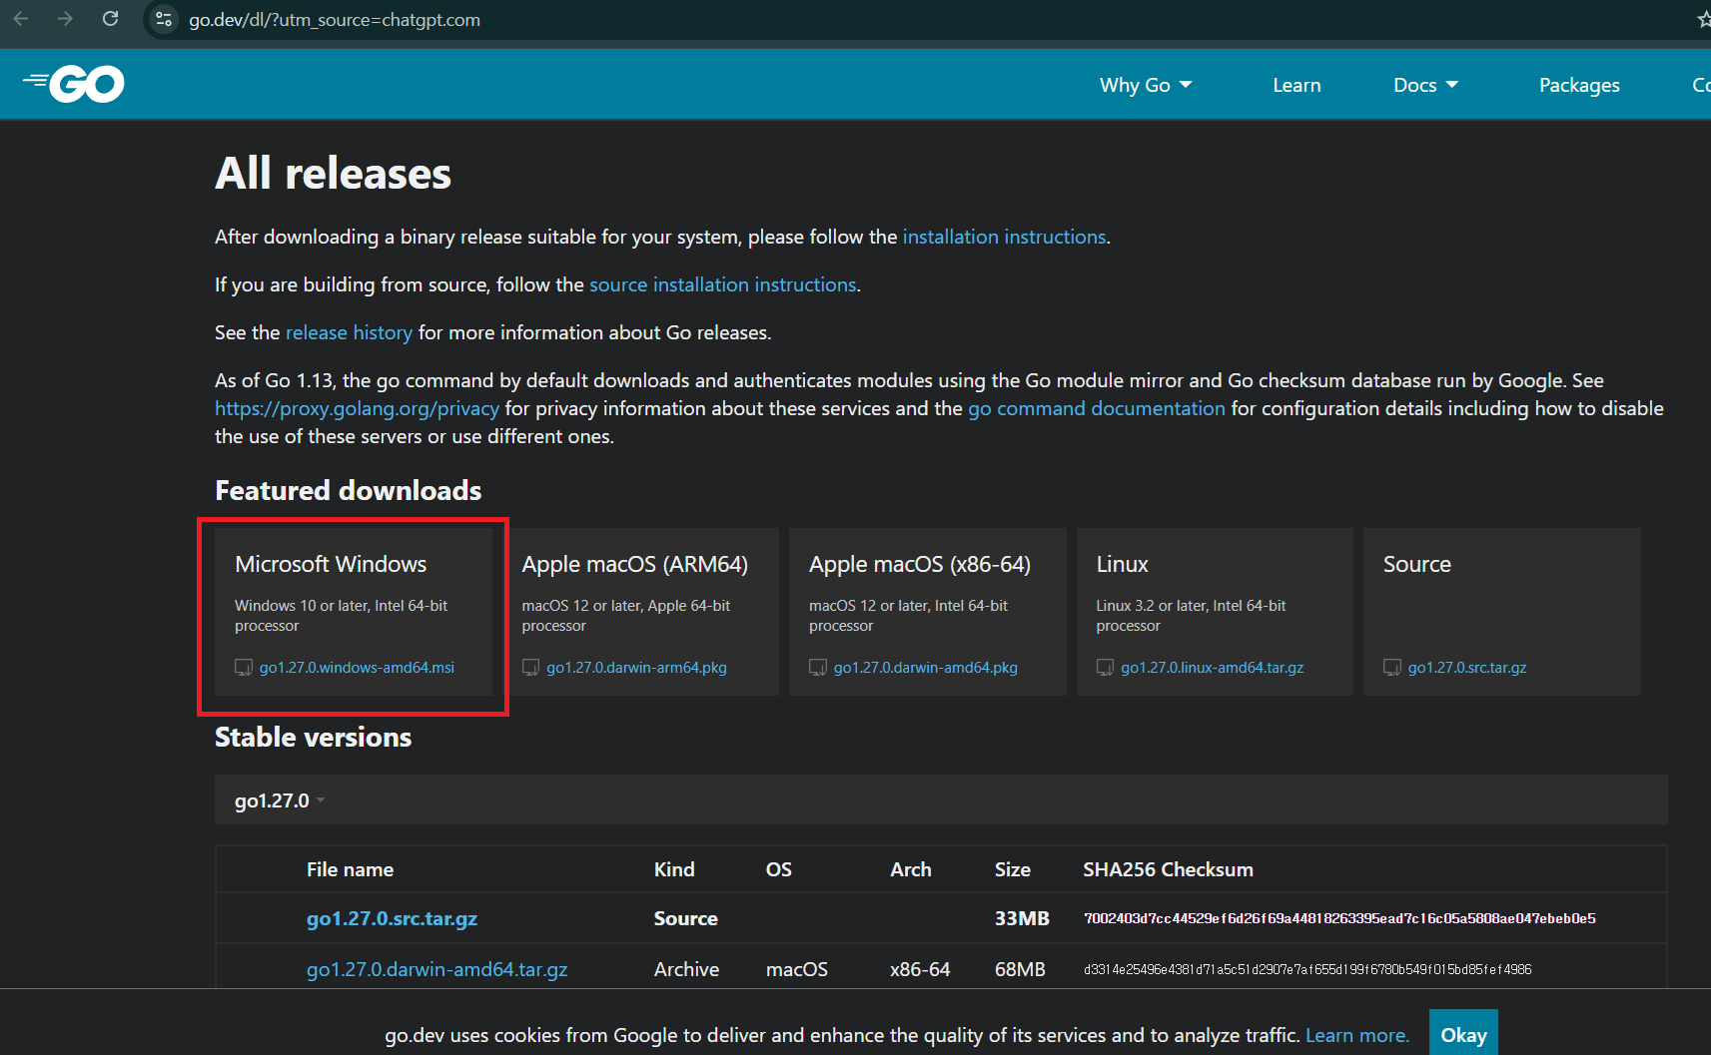The width and height of the screenshot is (1711, 1055).
Task: Click download icon beside linux-amd64.tar.gz
Action: point(1105,668)
